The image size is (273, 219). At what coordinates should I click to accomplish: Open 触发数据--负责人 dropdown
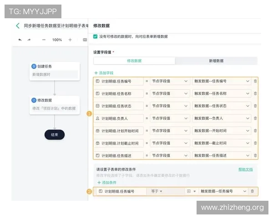point(222,118)
